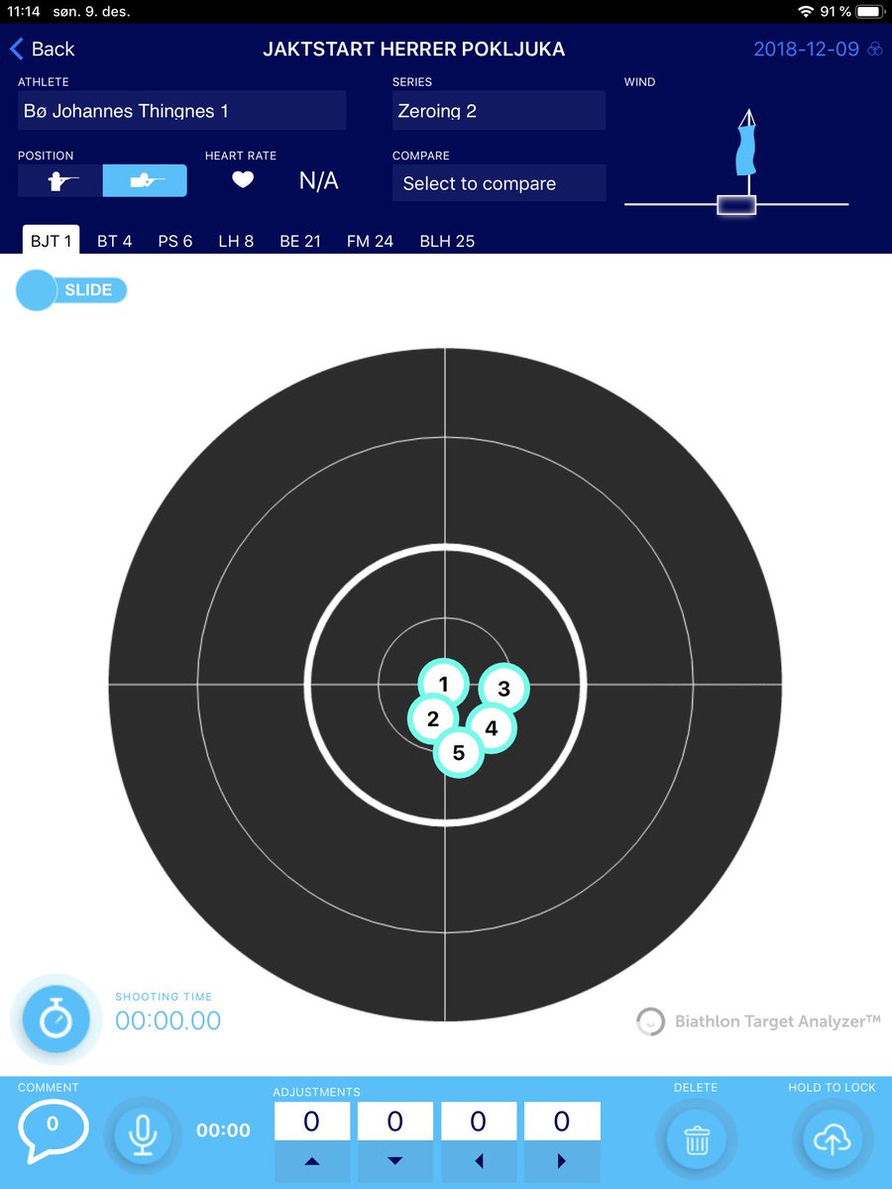Select the prone position icon

click(145, 180)
